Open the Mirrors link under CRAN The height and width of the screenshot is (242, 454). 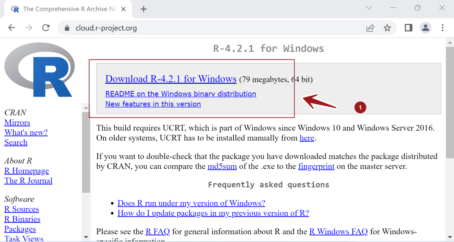[17, 122]
